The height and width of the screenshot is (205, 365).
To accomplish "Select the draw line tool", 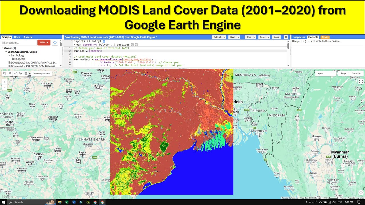I will coord(15,73).
